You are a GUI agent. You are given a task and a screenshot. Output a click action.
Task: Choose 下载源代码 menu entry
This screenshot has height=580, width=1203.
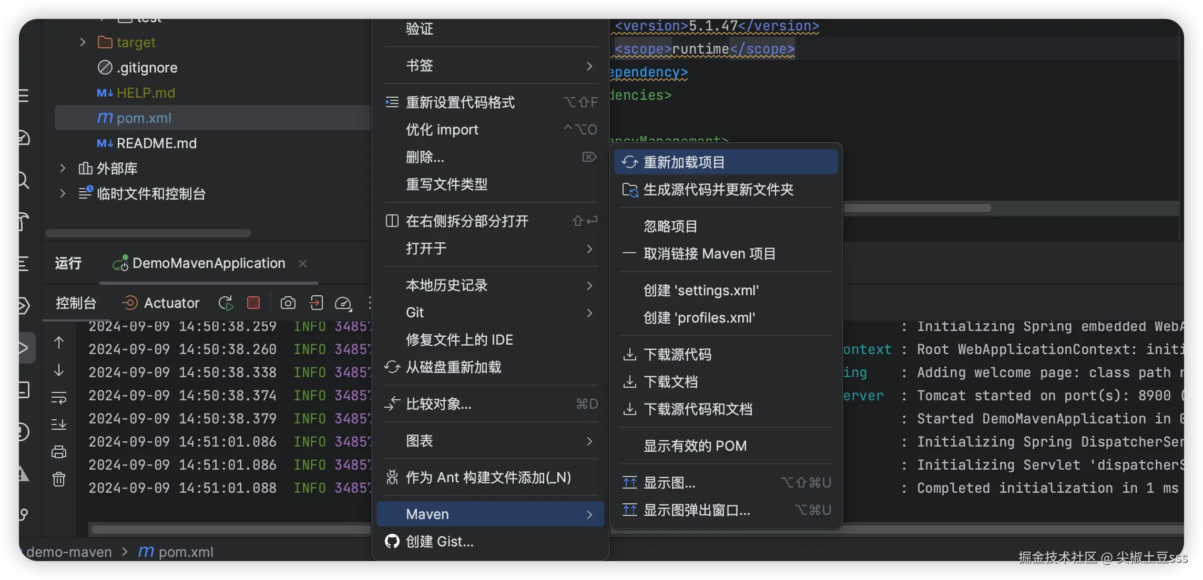point(677,355)
